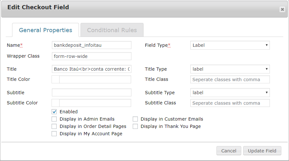
Task: Open the Subtitle Type select box
Action: (x=230, y=93)
